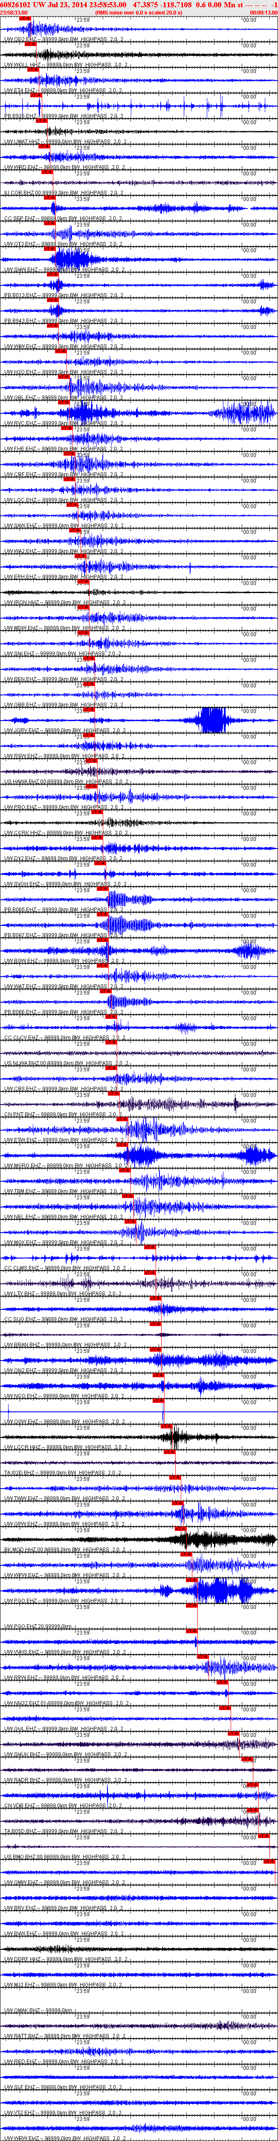Click the UW PRO EHZ station label
Image resolution: width=278 pixels, height=2141 pixels.
[65, 807]
